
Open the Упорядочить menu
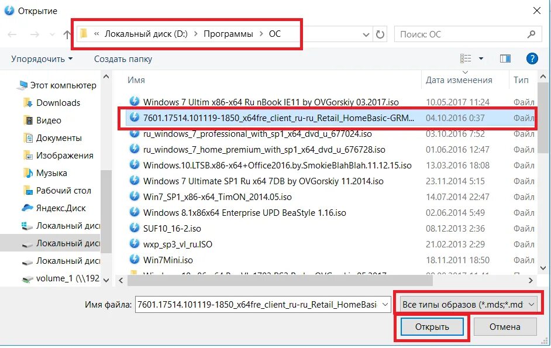pos(42,58)
